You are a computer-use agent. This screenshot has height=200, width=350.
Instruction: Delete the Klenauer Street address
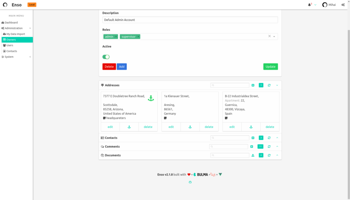click(x=209, y=127)
